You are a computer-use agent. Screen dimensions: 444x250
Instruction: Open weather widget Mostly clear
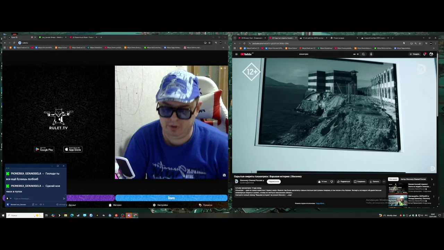388,215
